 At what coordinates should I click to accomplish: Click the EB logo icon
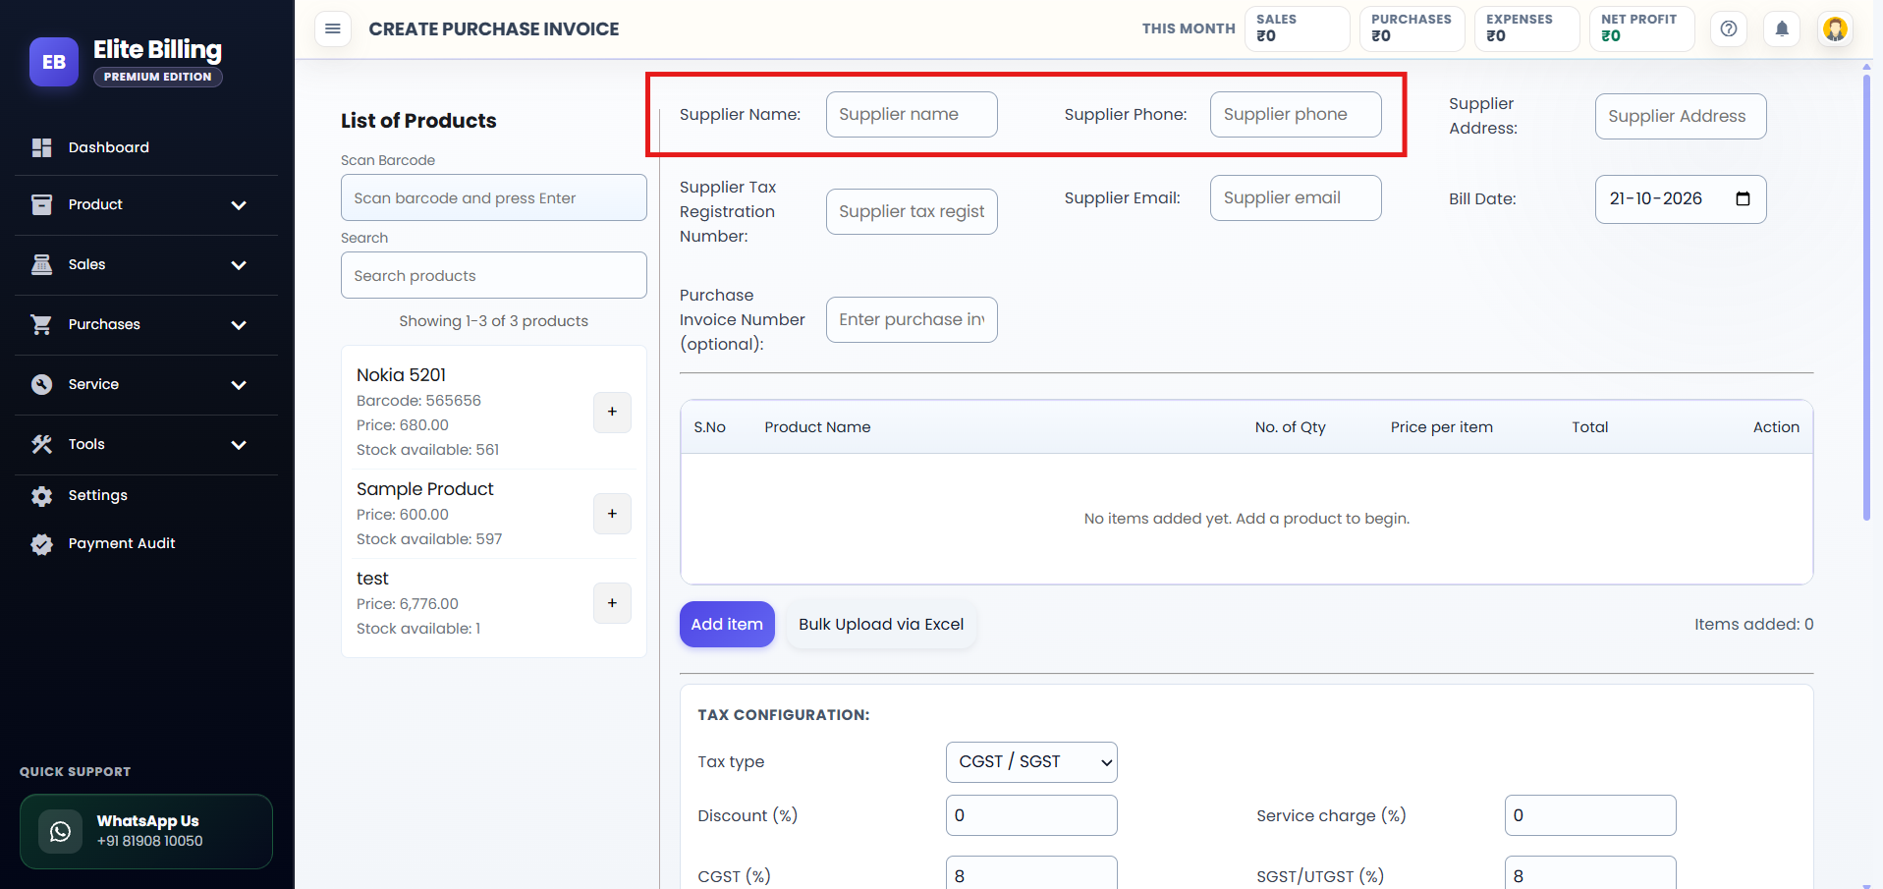tap(54, 62)
